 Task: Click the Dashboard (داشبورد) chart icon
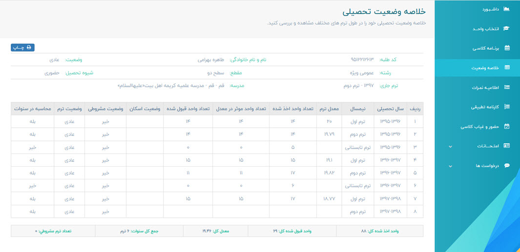point(506,9)
